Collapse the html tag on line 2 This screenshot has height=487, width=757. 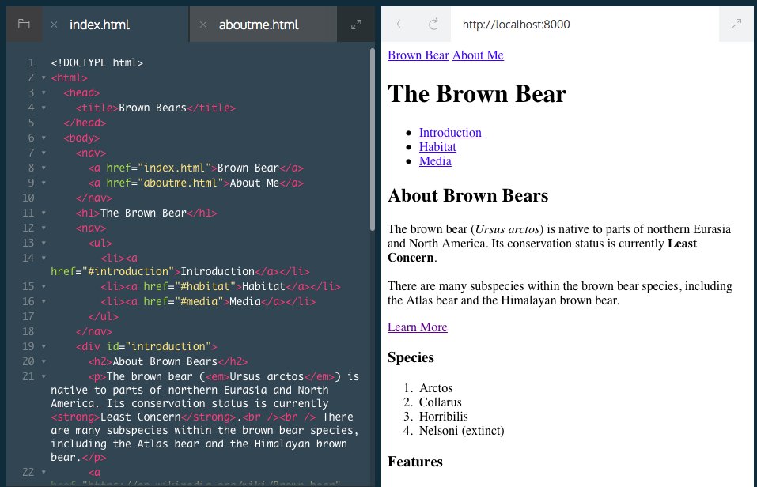click(x=43, y=78)
